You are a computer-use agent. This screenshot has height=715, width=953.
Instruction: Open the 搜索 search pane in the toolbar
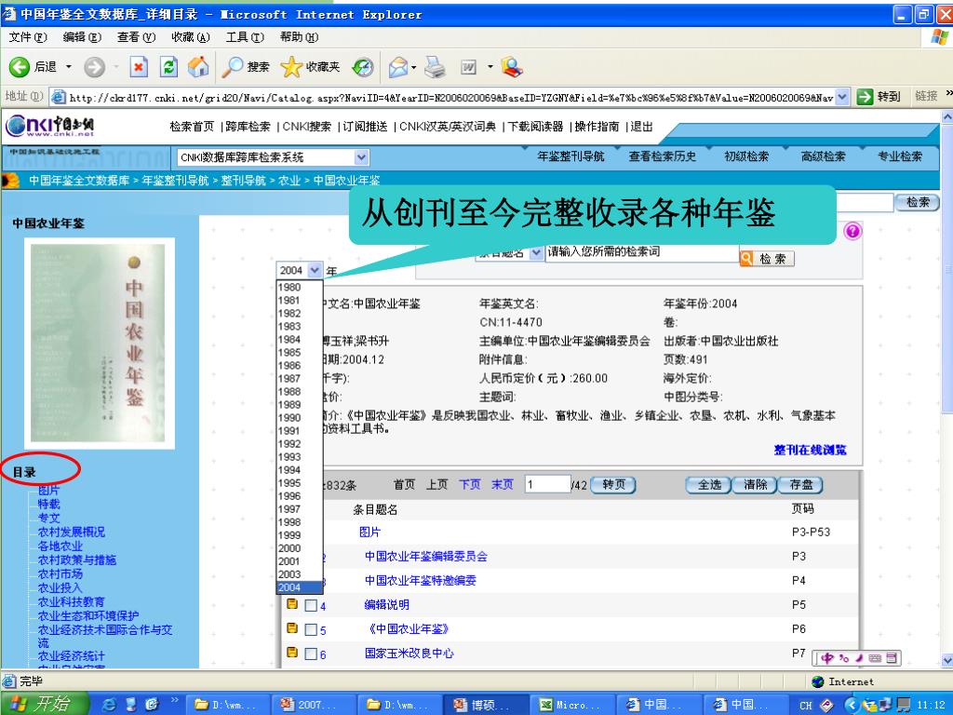pyautogui.click(x=246, y=67)
